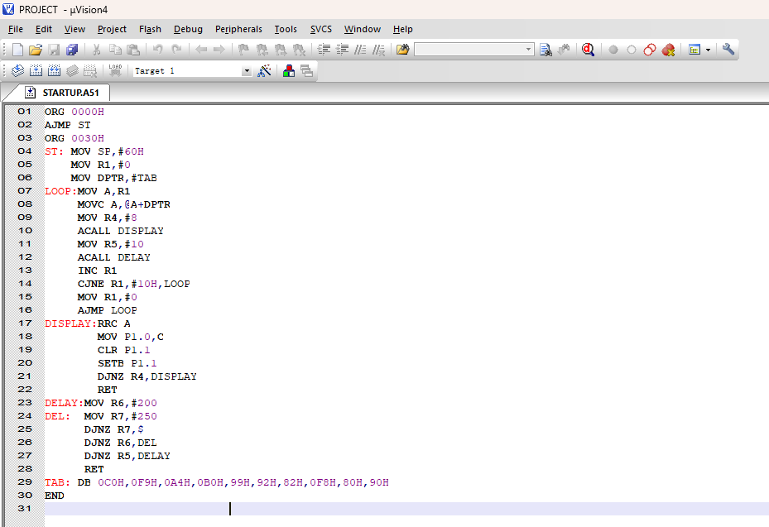Open the Flash menu
769x527 pixels.
(150, 30)
